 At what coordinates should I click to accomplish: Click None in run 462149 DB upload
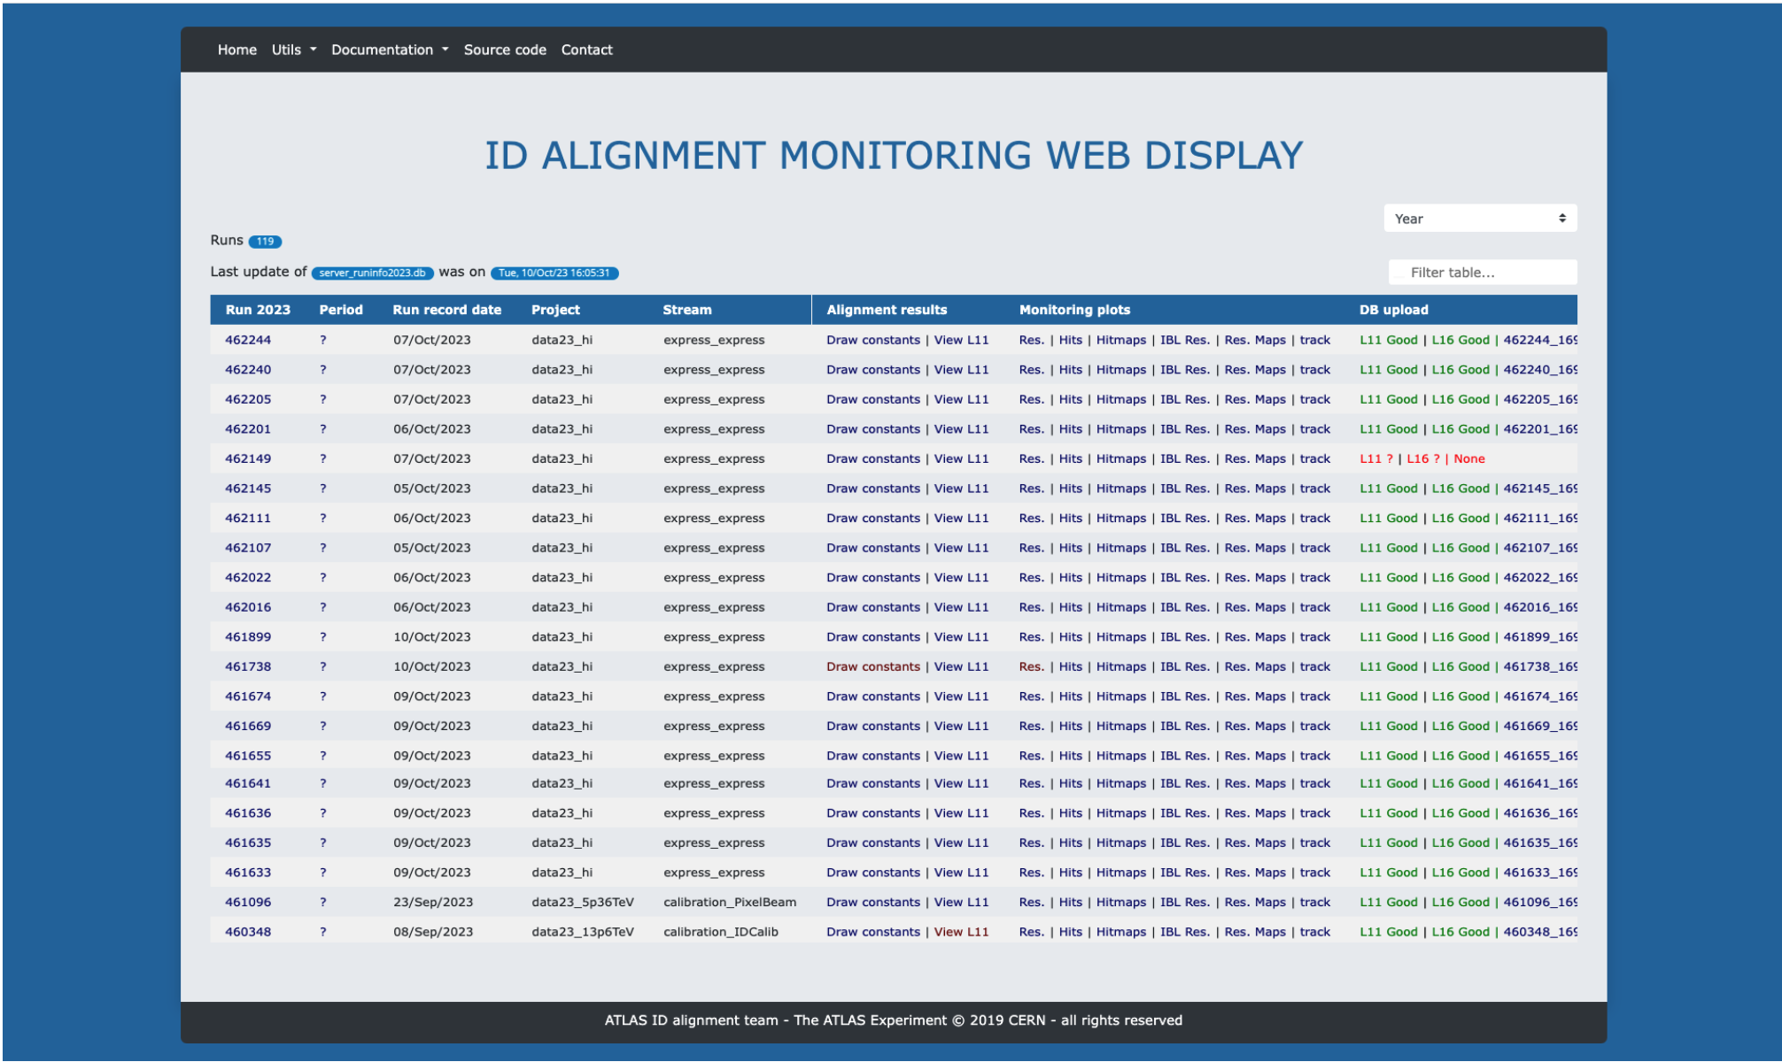pyautogui.click(x=1469, y=458)
